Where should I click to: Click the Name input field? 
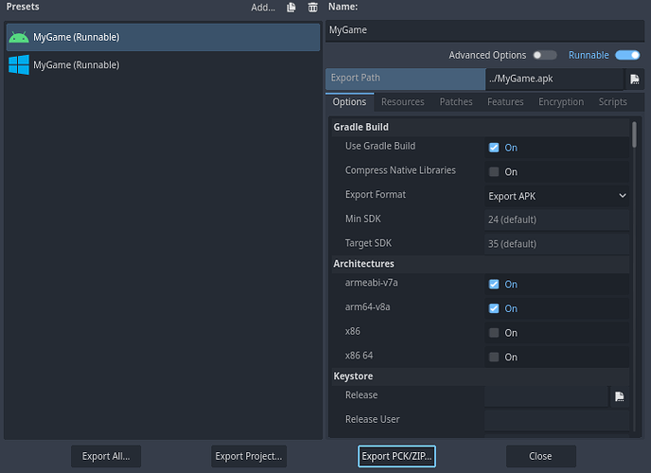tap(483, 30)
